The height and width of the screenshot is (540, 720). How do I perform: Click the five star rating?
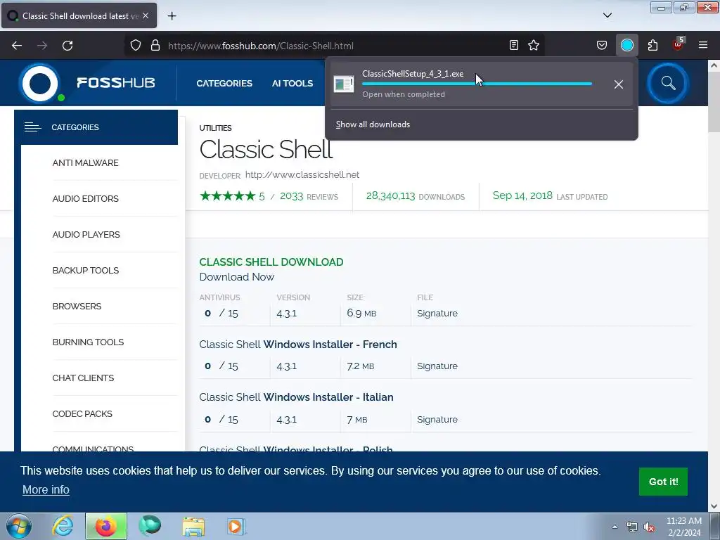[227, 196]
